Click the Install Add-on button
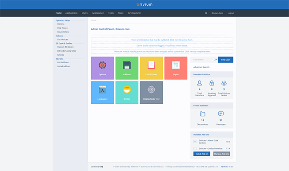Image resolution: width=289 pixels, height=171 pixels. tap(202, 154)
